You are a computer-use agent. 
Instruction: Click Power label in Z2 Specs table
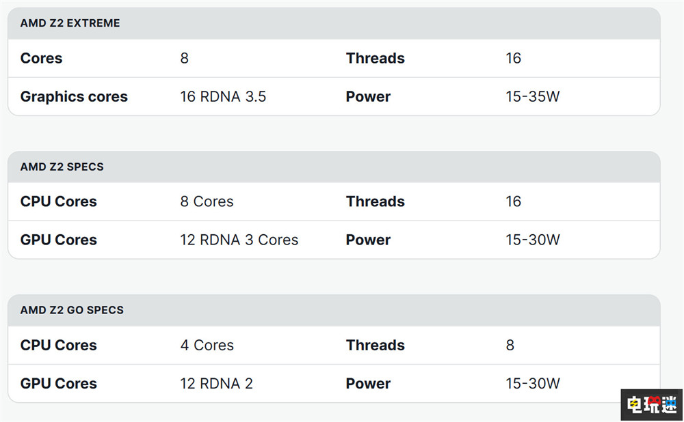click(368, 240)
